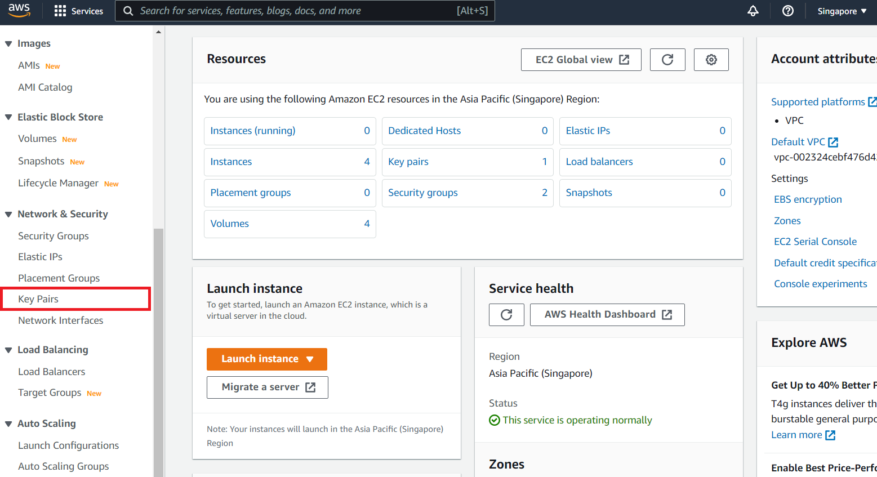Open Instances (running) resource tile

(x=290, y=131)
